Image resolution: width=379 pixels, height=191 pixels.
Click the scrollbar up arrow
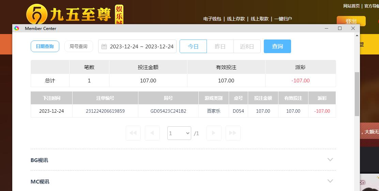click(357, 36)
